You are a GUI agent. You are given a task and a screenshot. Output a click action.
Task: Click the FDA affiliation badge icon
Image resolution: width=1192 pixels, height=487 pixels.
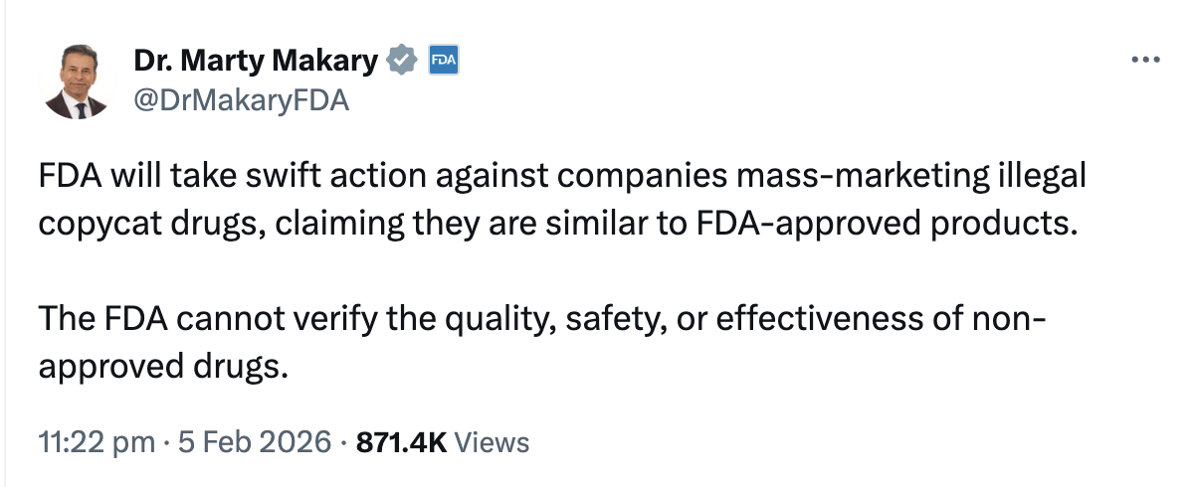(x=441, y=62)
